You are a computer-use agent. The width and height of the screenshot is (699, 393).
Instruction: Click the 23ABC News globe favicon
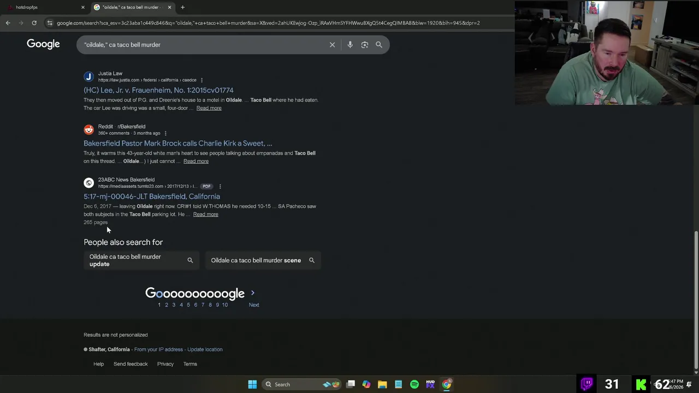click(88, 183)
